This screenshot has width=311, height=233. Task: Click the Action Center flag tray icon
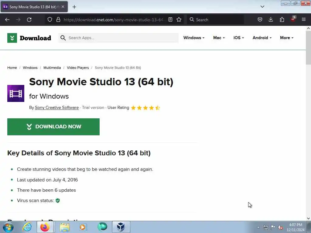[x=273, y=227]
